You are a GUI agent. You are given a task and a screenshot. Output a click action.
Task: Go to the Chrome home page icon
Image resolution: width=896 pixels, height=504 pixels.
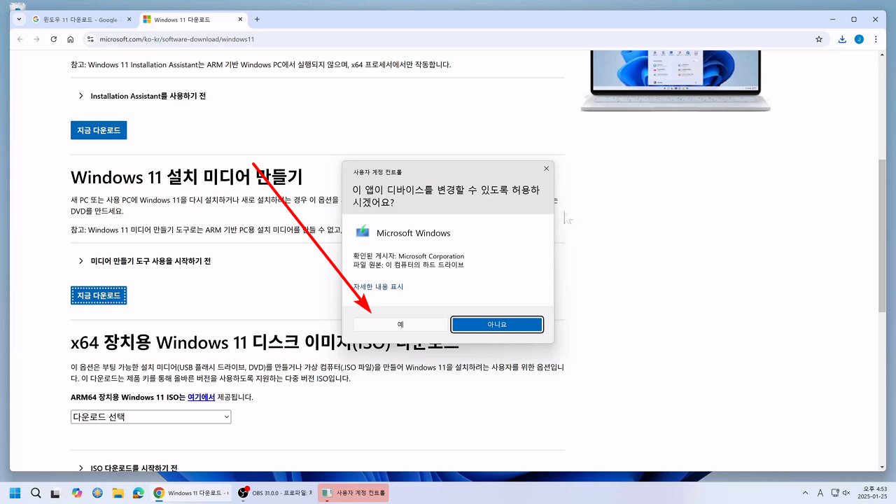pyautogui.click(x=71, y=39)
